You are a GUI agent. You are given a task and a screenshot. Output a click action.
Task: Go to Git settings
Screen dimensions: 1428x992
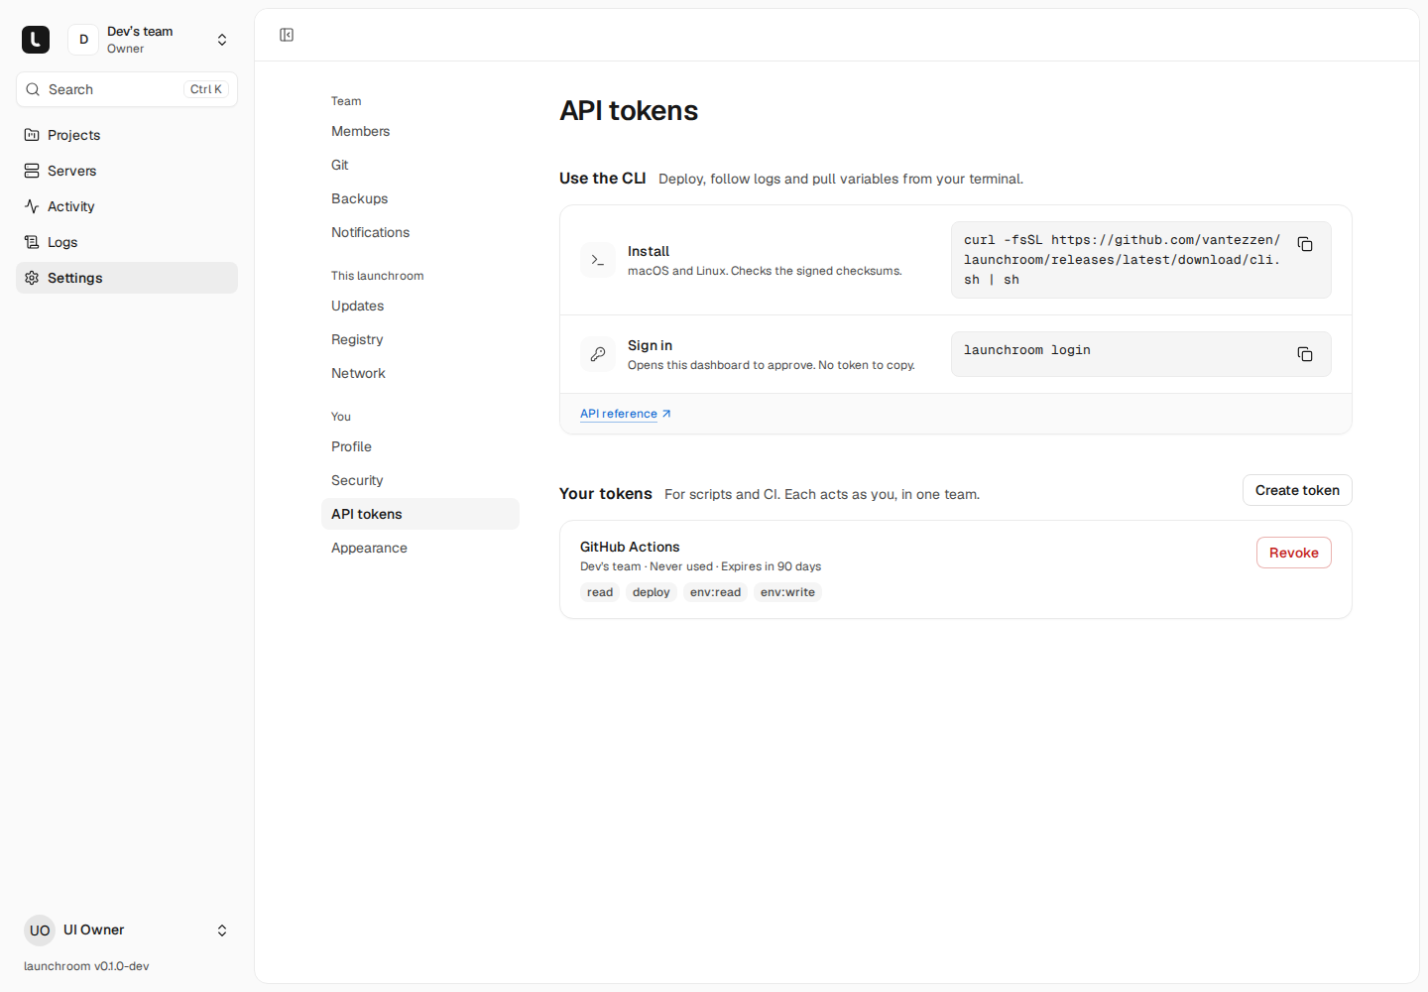(420, 165)
